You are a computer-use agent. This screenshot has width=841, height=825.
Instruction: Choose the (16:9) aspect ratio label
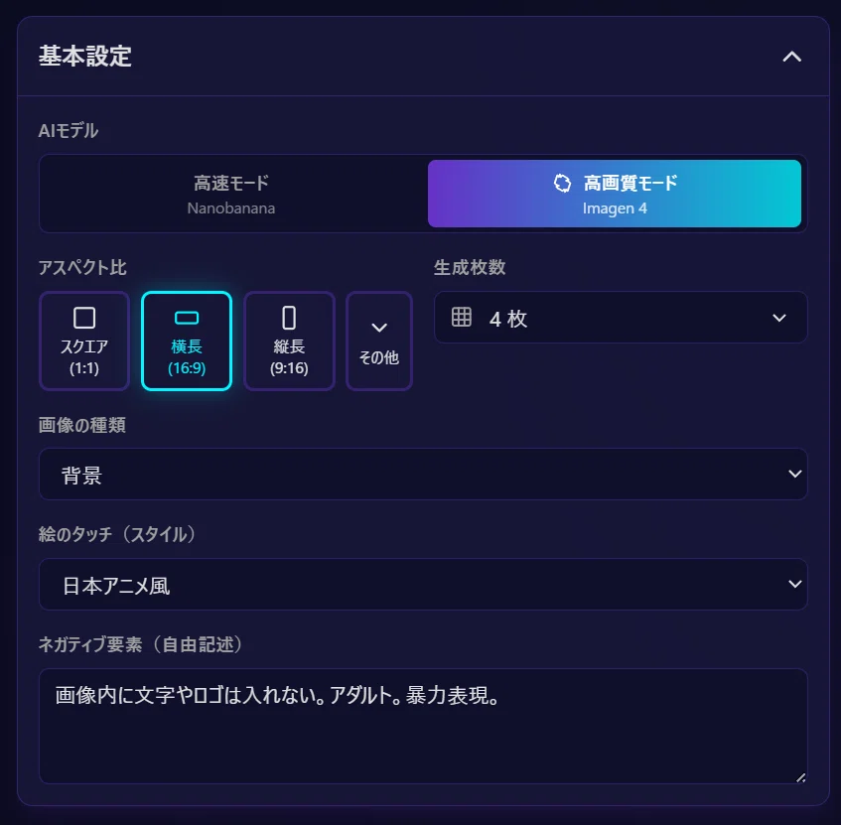pos(187,368)
